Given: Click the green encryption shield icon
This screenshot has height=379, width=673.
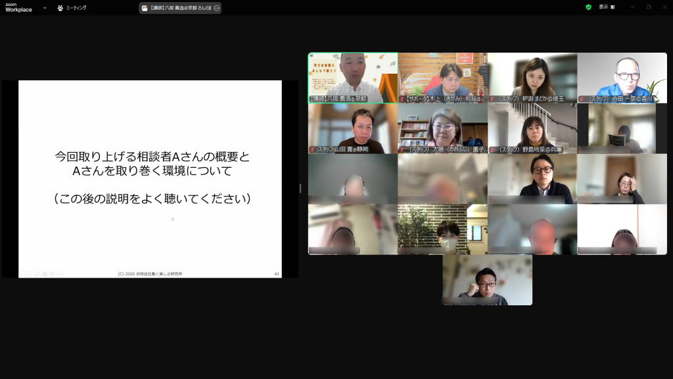Looking at the screenshot, I should (588, 7).
